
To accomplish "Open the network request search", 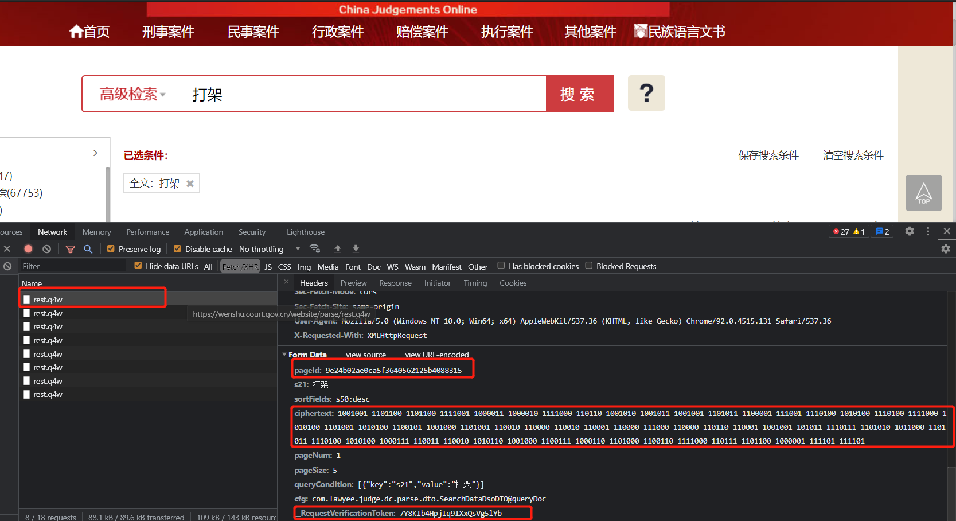I will (88, 248).
